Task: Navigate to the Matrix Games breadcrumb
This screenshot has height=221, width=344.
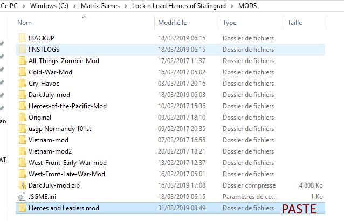Action: point(100,6)
